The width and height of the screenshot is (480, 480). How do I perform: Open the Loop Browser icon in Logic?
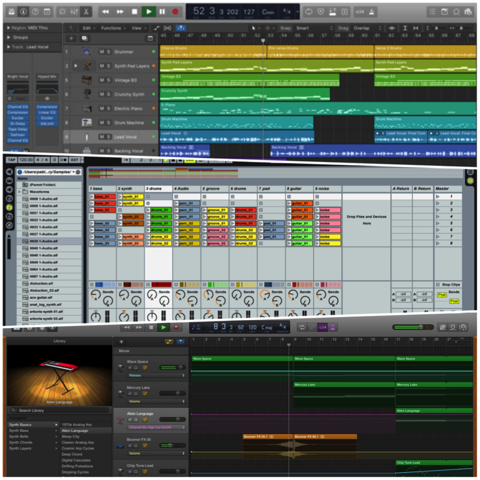(456, 12)
